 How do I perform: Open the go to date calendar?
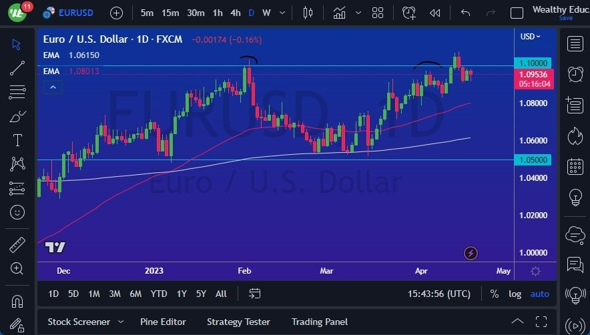tap(255, 294)
